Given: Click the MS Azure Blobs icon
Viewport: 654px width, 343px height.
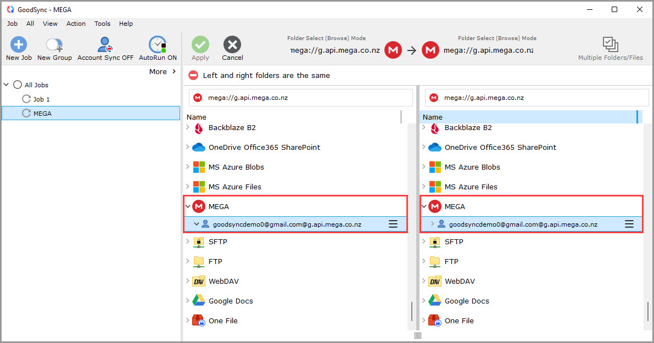Looking at the screenshot, I should (198, 167).
